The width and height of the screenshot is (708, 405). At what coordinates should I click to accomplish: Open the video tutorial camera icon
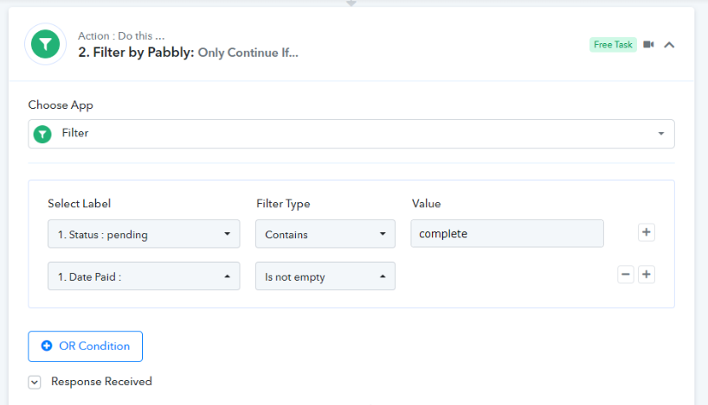(x=648, y=45)
